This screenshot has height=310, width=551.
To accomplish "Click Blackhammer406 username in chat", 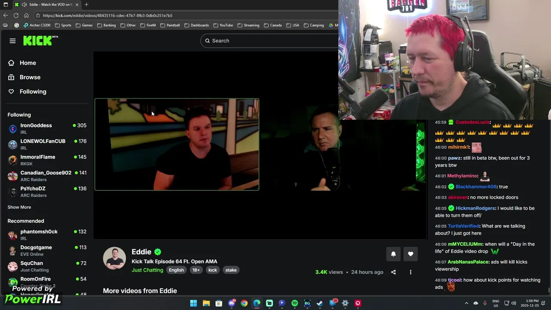I will pyautogui.click(x=476, y=187).
